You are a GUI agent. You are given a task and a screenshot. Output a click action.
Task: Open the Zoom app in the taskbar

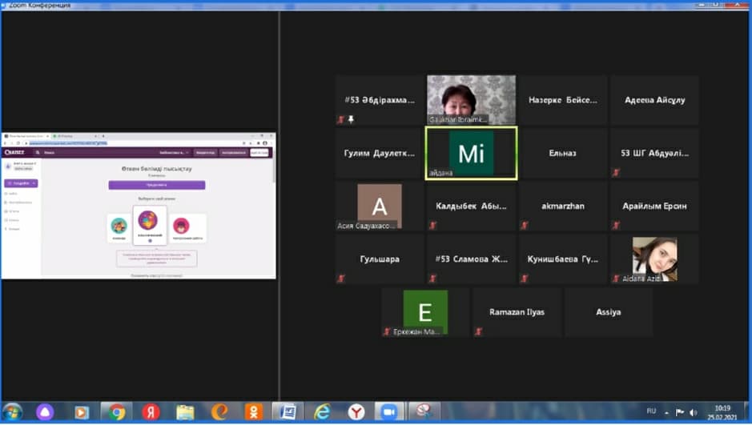pos(390,412)
